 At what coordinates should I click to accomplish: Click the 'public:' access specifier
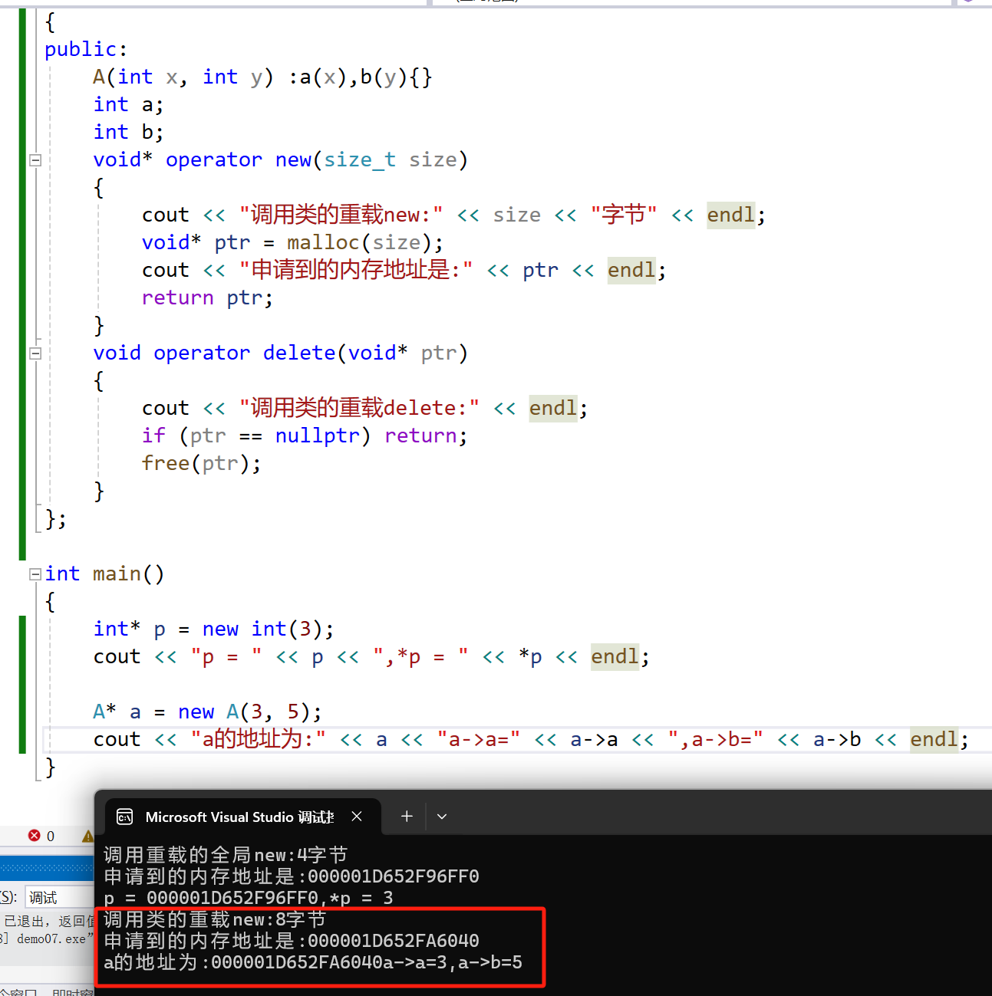86,49
